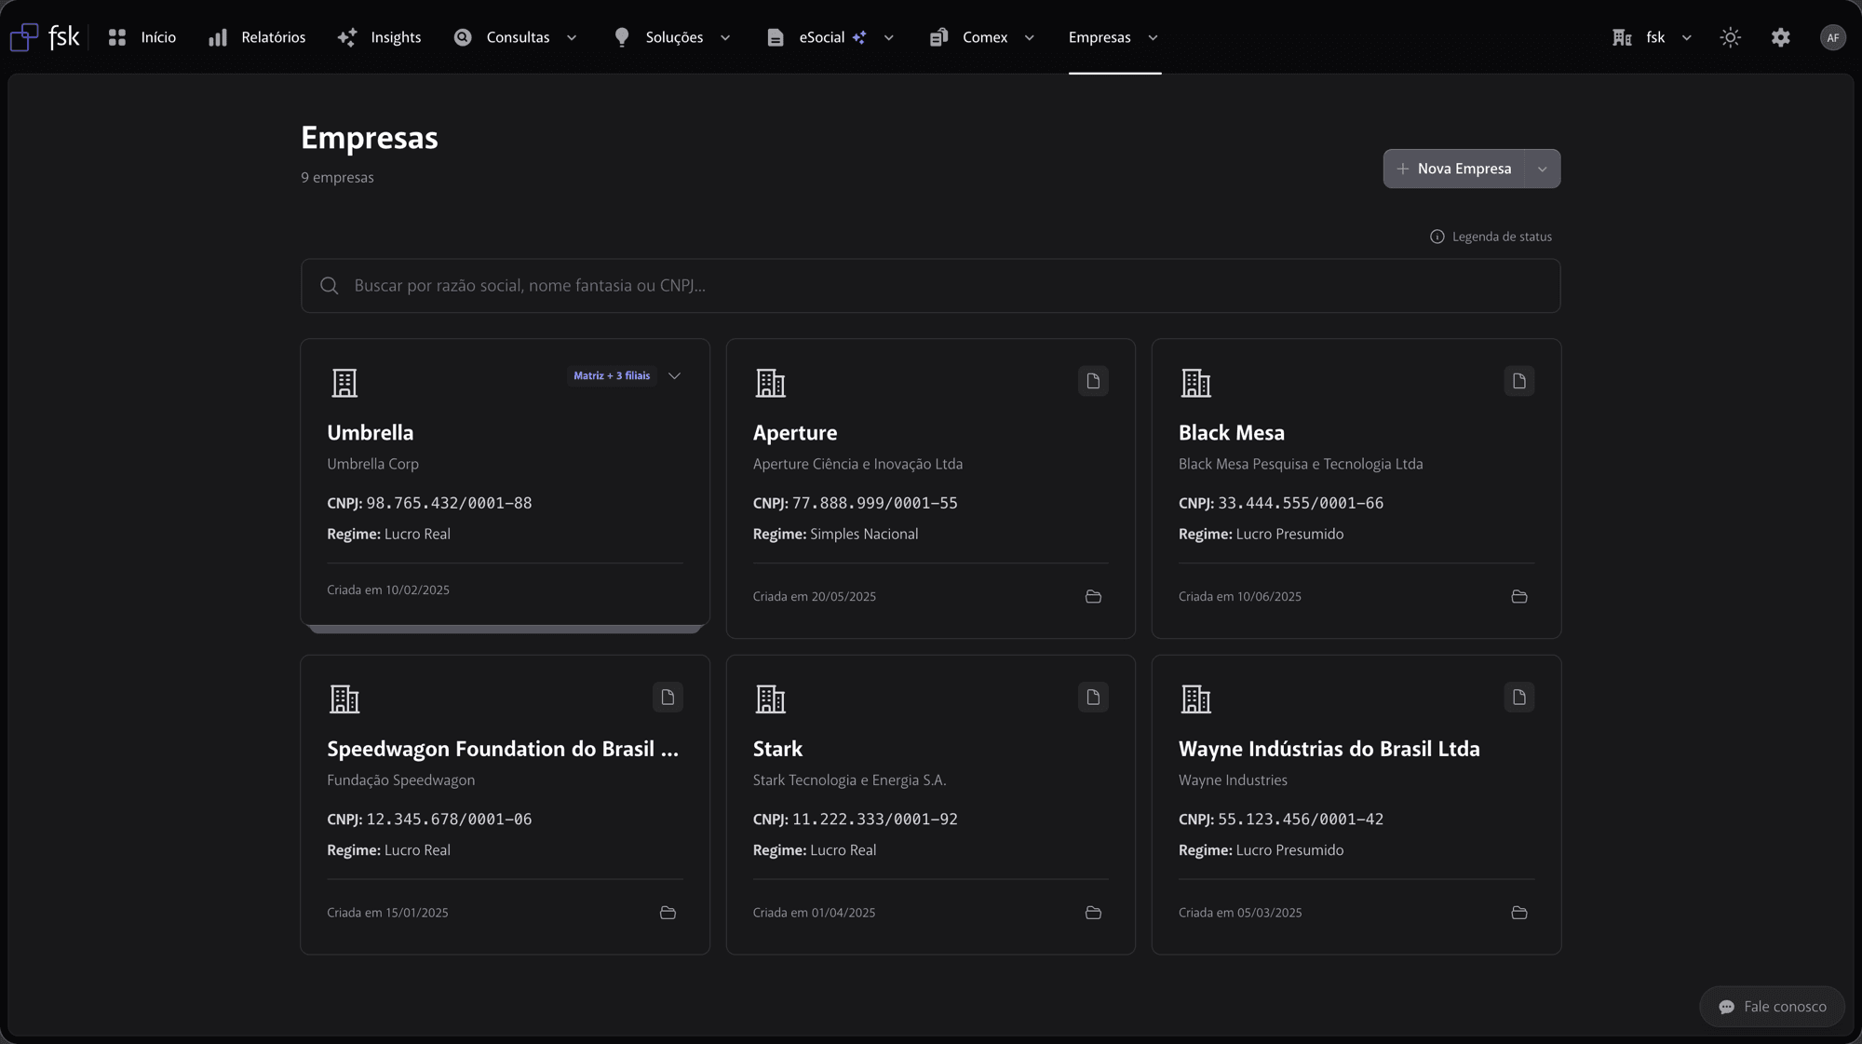
Task: Show Legenda de status
Action: pyautogui.click(x=1491, y=237)
